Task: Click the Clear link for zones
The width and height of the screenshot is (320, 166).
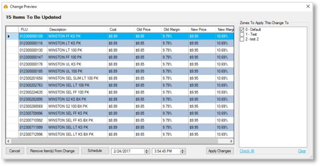Action: click(302, 151)
